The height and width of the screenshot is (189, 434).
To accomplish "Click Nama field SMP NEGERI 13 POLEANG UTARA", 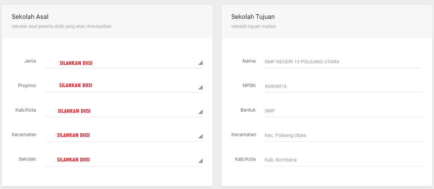I will [x=343, y=62].
